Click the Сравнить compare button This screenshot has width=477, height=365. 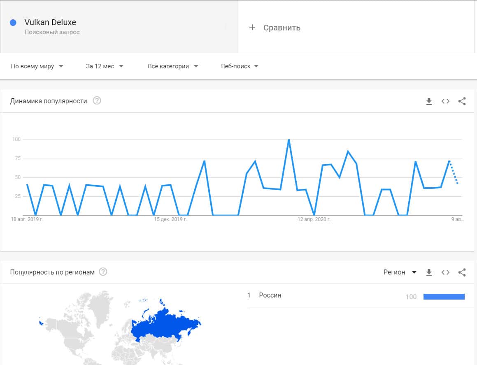tap(282, 28)
